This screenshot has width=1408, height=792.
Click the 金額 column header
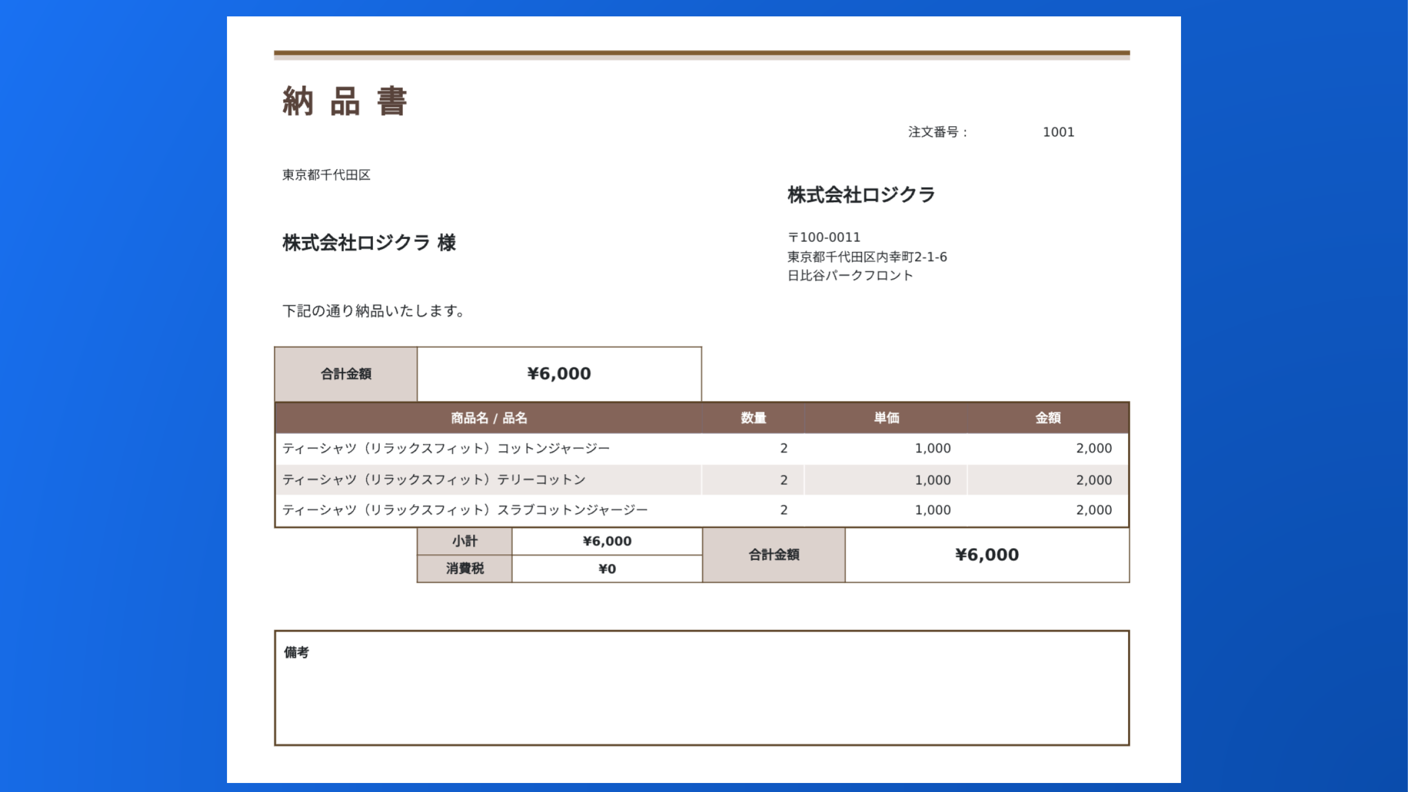coord(1048,418)
